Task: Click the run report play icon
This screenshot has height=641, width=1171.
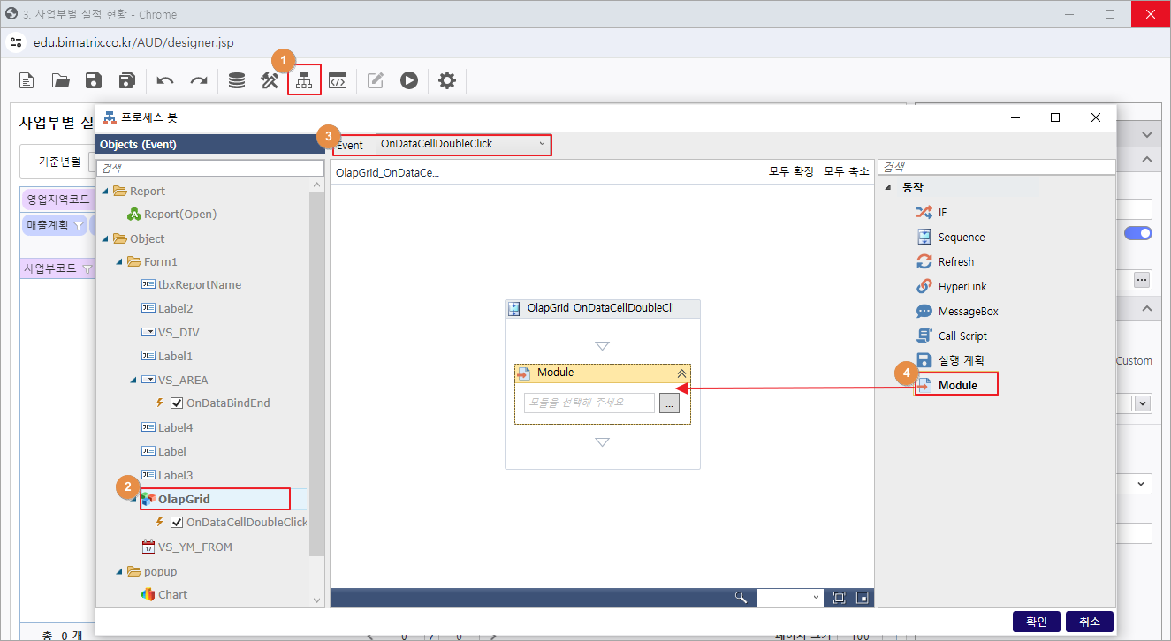Action: pos(408,80)
